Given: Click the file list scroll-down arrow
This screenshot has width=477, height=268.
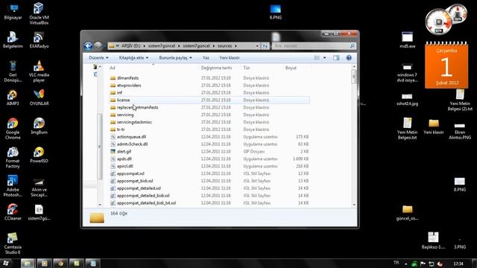Looking at the screenshot, I should tap(354, 205).
